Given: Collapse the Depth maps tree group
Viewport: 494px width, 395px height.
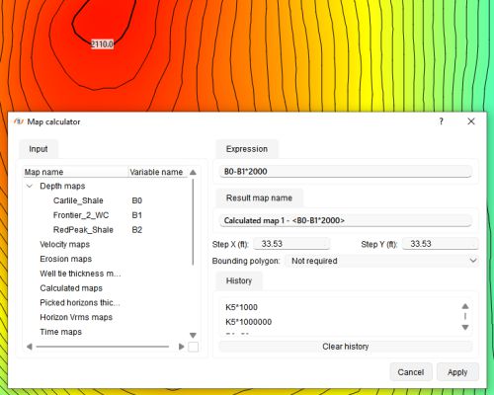Looking at the screenshot, I should 30,186.
